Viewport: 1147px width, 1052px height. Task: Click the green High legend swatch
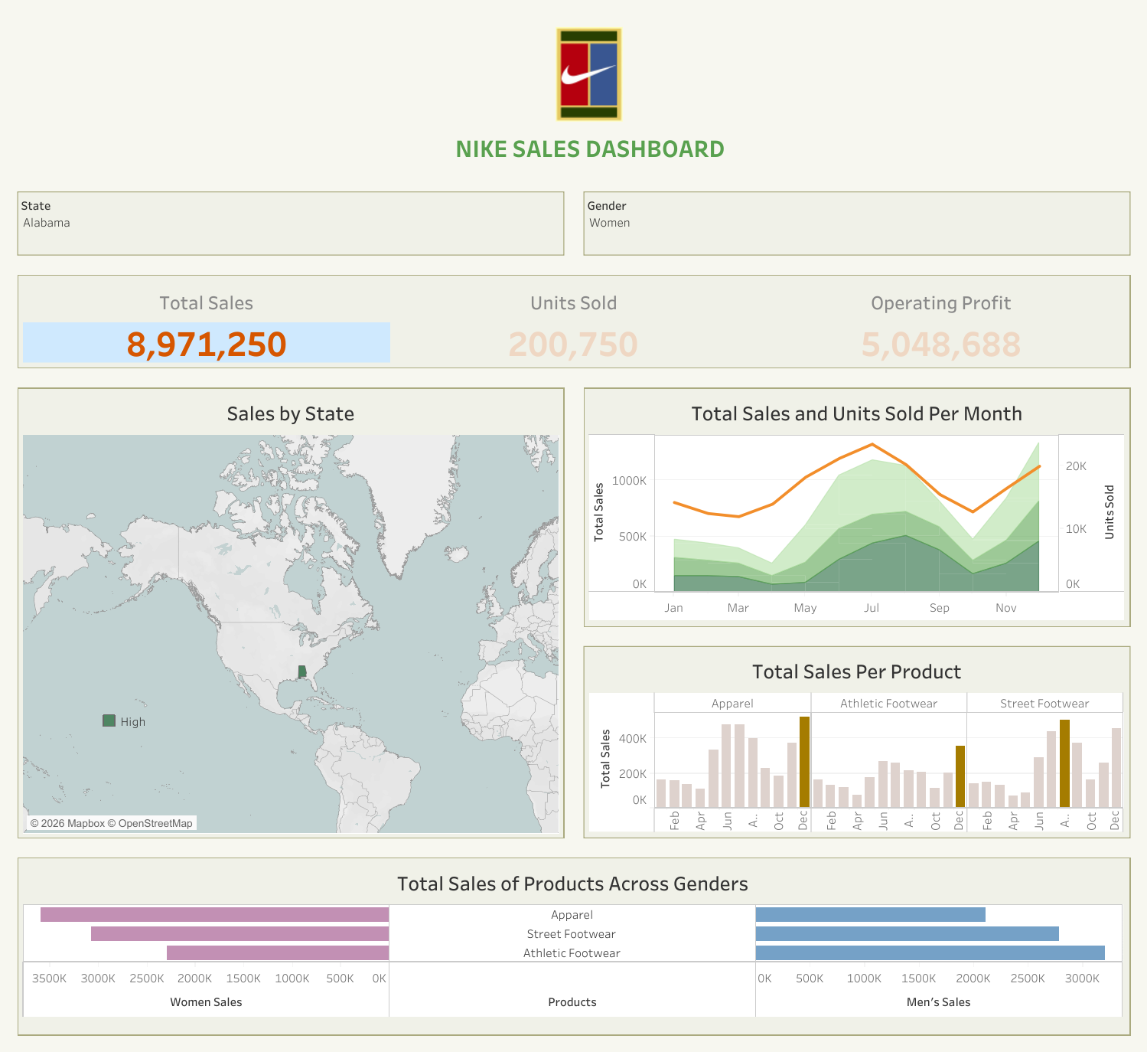[x=109, y=720]
